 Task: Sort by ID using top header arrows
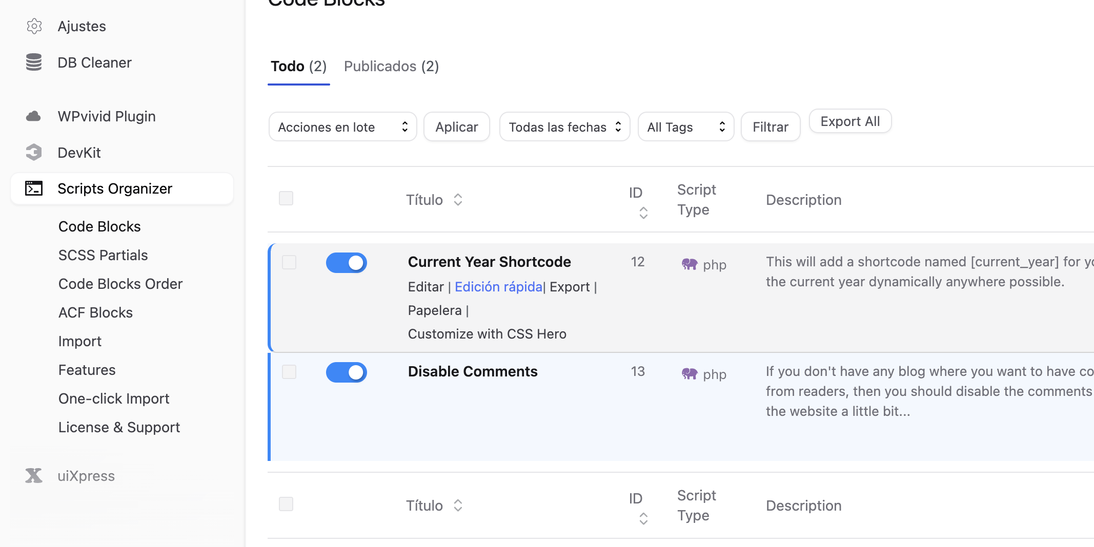[643, 213]
